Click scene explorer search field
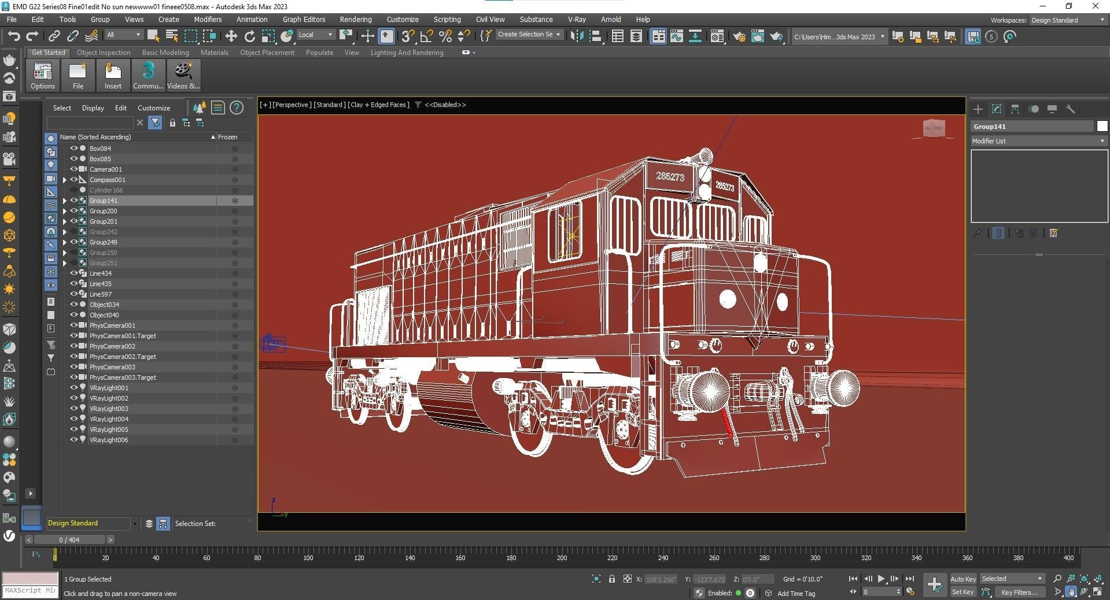The width and height of the screenshot is (1110, 600). pos(90,123)
